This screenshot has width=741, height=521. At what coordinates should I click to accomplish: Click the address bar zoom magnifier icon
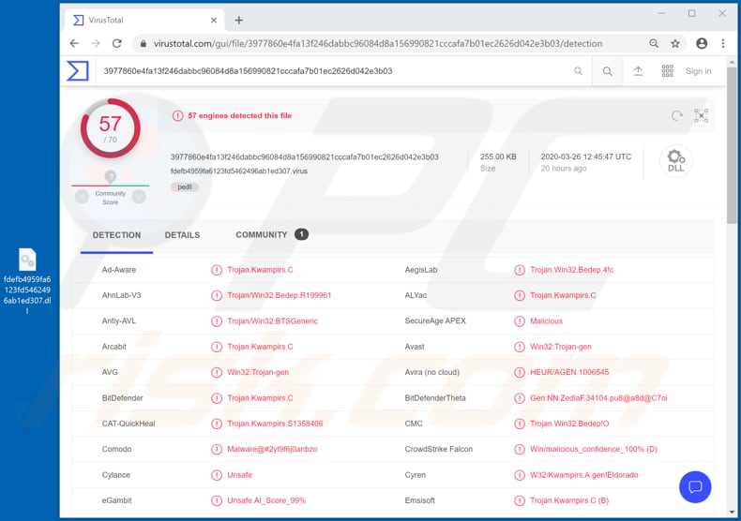coord(654,43)
